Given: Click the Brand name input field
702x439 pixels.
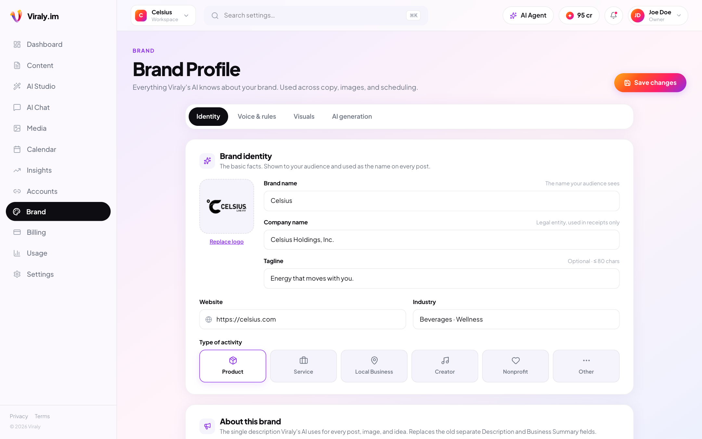Looking at the screenshot, I should click(441, 201).
